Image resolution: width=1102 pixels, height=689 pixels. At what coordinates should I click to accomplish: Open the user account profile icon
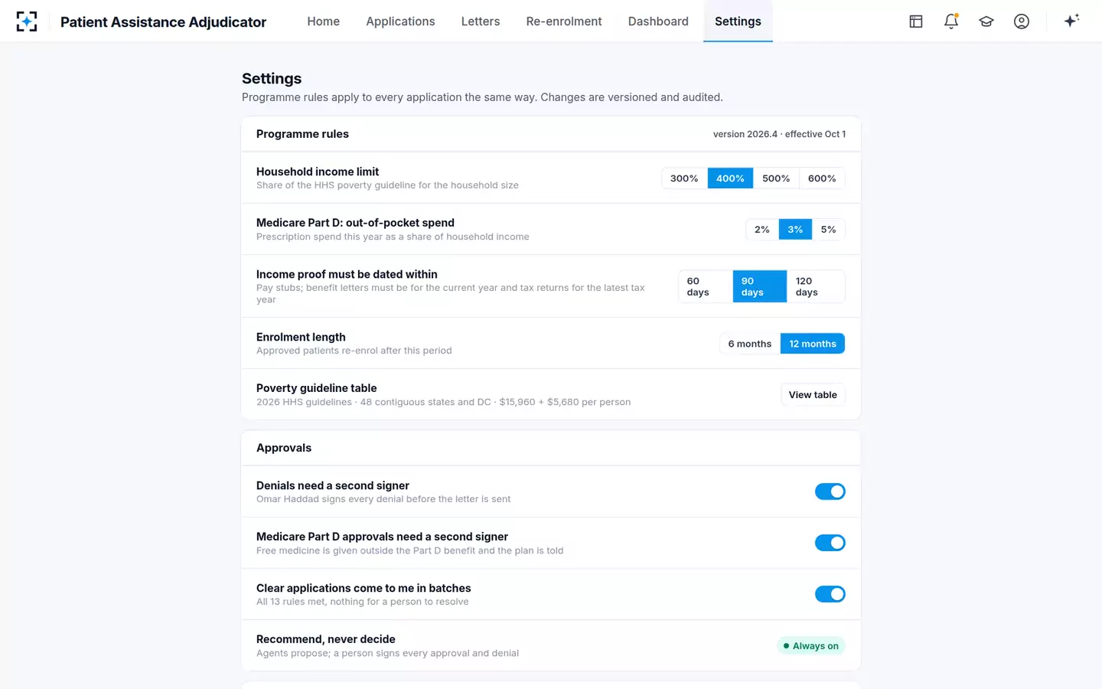pos(1022,21)
